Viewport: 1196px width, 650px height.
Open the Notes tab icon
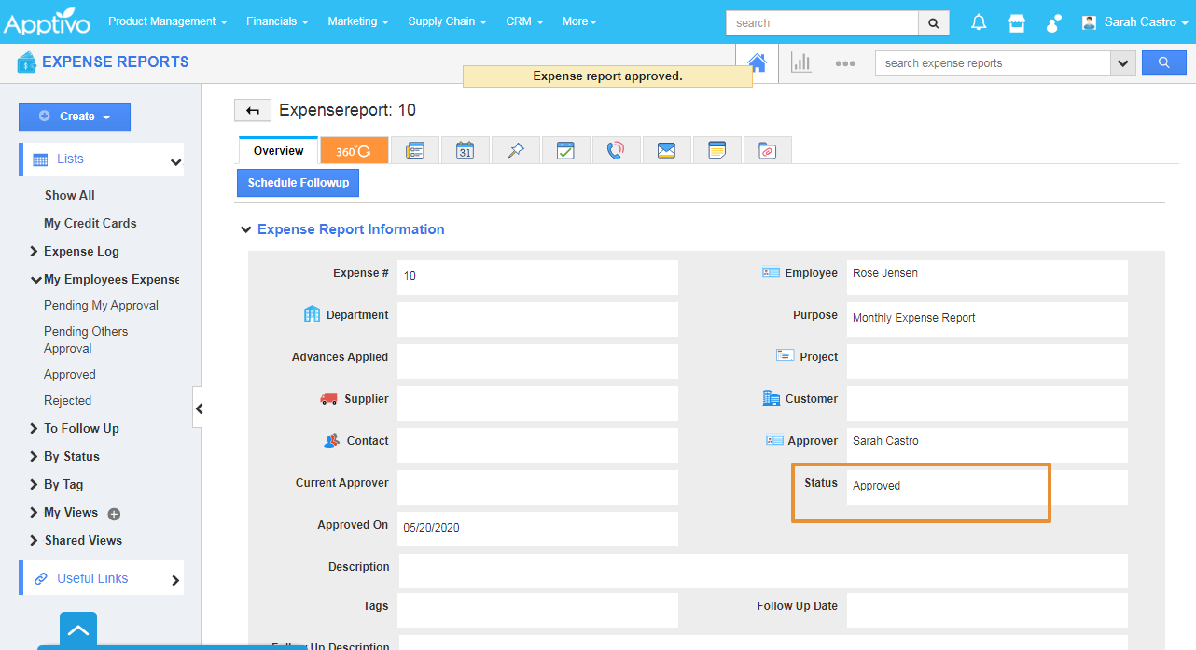(716, 150)
